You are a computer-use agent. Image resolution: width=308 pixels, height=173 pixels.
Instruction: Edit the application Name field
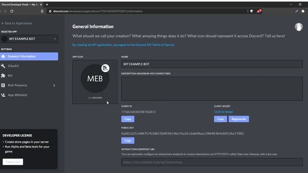point(212,64)
